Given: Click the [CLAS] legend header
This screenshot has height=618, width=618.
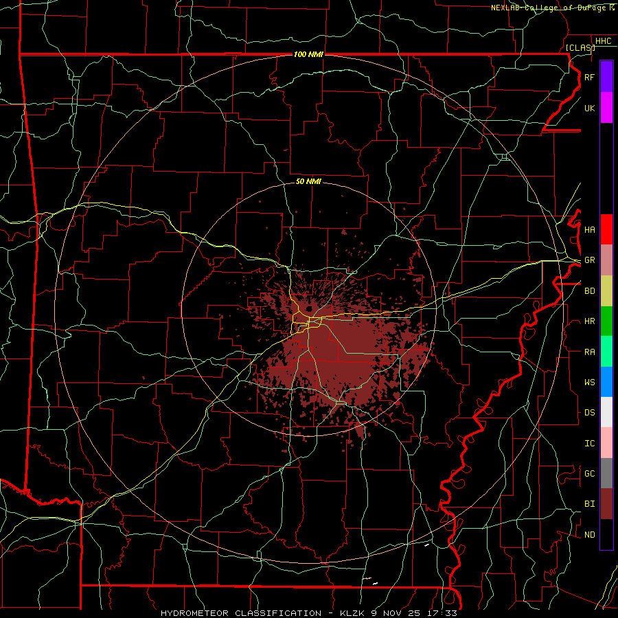Looking at the screenshot, I should pos(580,47).
